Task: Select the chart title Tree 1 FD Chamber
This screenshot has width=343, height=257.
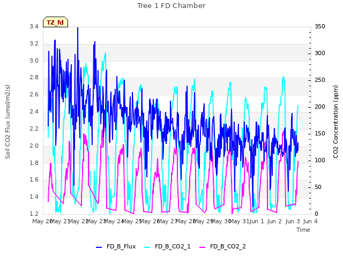Action: tap(171, 6)
